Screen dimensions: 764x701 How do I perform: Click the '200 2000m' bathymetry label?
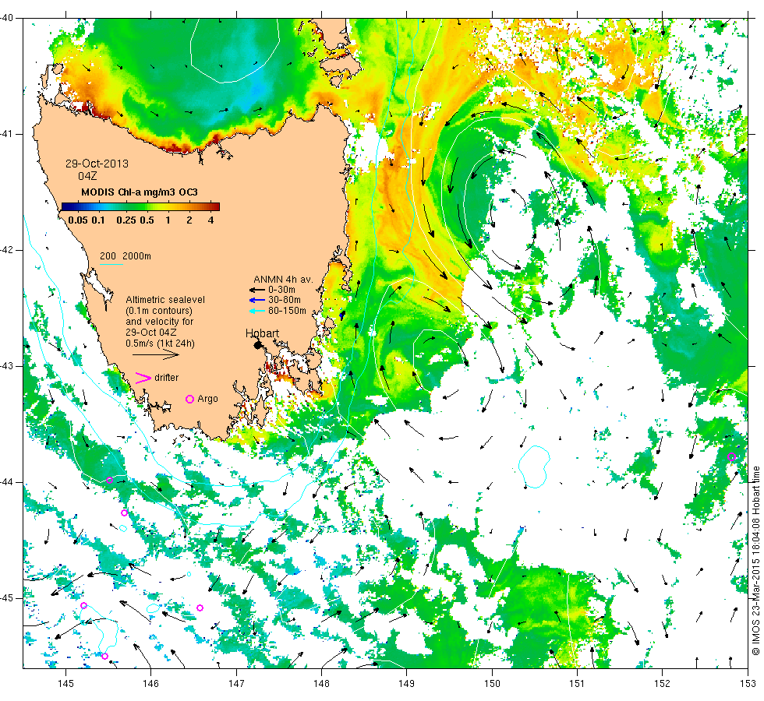coord(126,256)
